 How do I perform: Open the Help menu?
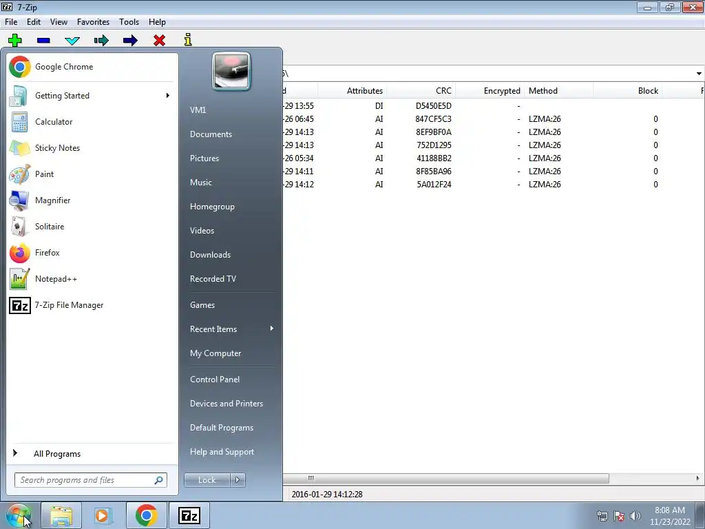tap(158, 22)
